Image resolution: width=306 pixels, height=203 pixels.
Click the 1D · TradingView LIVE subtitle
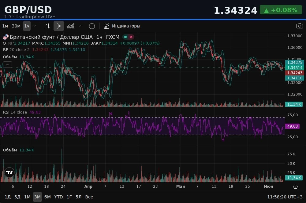pos(30,17)
